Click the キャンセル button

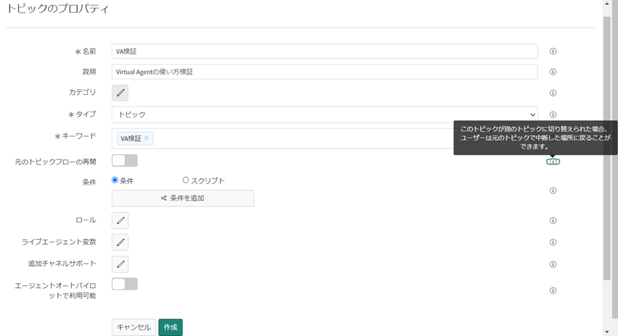[134, 328]
